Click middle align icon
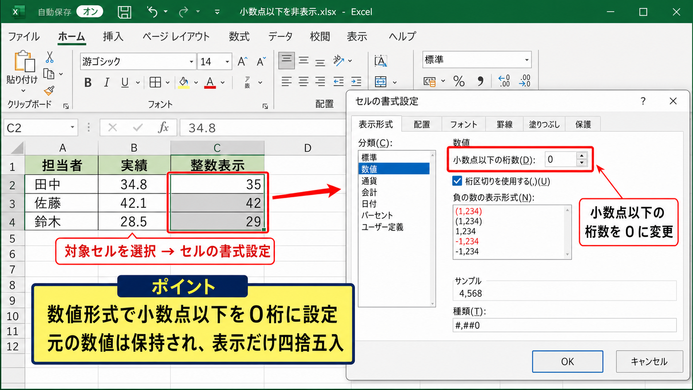The width and height of the screenshot is (693, 390). pyautogui.click(x=304, y=61)
